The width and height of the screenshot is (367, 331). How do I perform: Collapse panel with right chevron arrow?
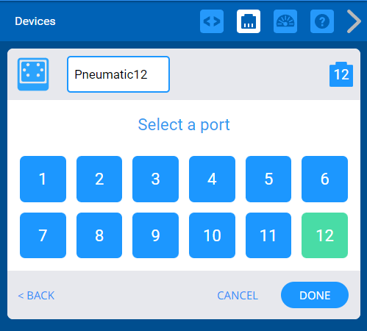(354, 21)
